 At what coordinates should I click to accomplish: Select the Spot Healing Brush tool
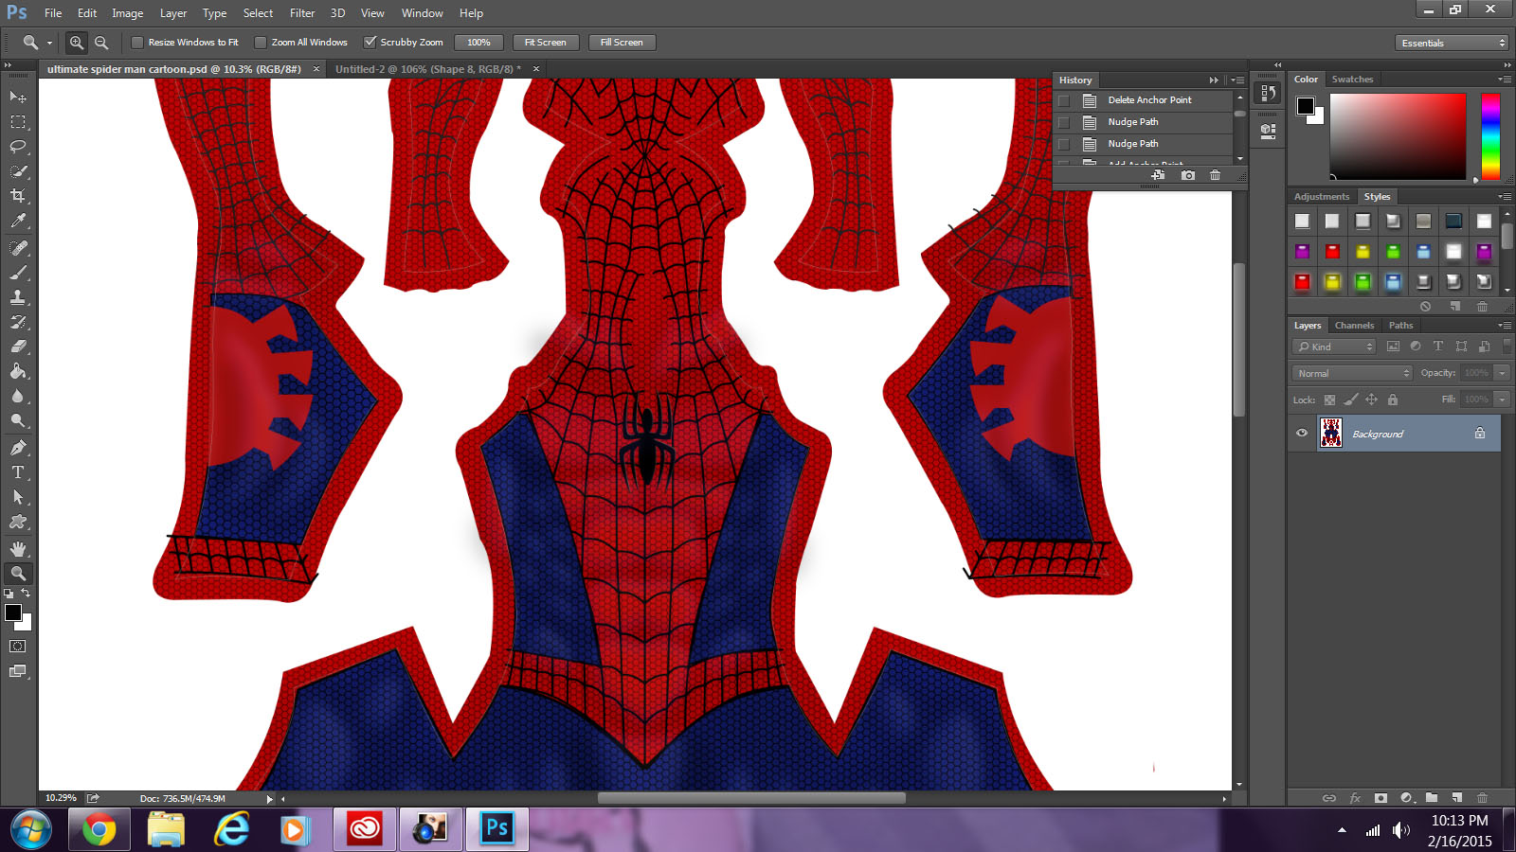coord(18,247)
